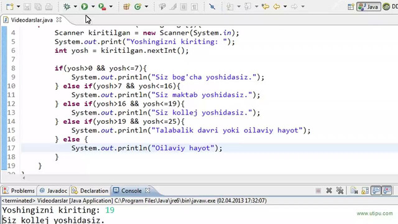Expand the New wizard dropdown arrow
The height and width of the screenshot is (224, 398).
click(x=18, y=7)
